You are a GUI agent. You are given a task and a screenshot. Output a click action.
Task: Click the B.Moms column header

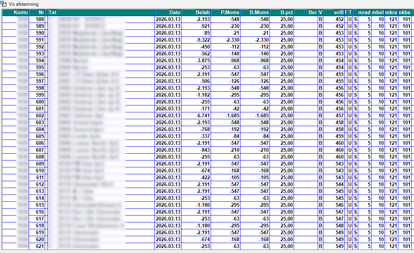point(255,12)
